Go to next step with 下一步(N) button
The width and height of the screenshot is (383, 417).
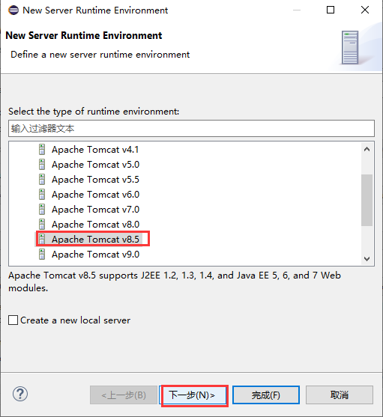[195, 395]
